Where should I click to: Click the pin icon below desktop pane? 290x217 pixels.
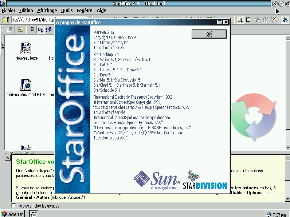coord(27,153)
